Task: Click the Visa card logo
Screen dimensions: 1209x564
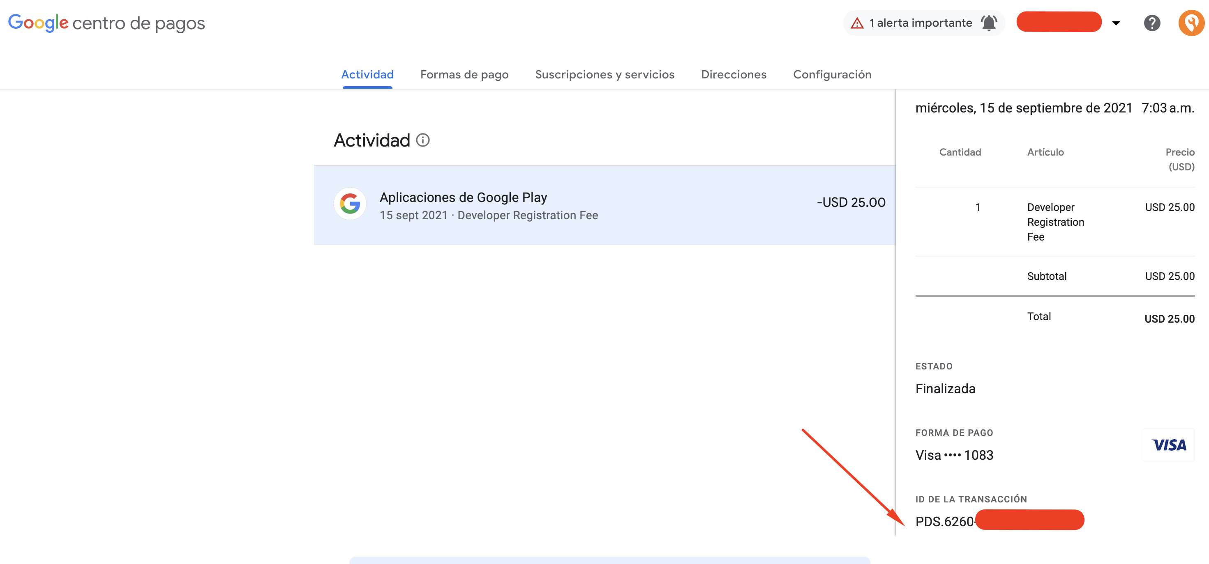Action: 1169,445
